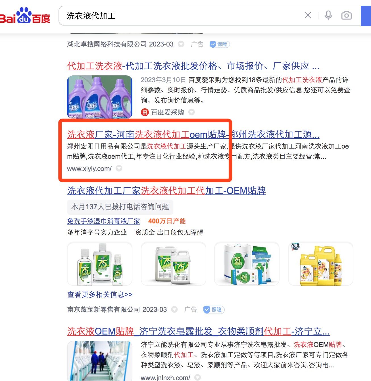Expand dropdown arrow next to 湖北卓搜网络科技有限公司 2023-03
This screenshot has width=371, height=381.
[181, 44]
